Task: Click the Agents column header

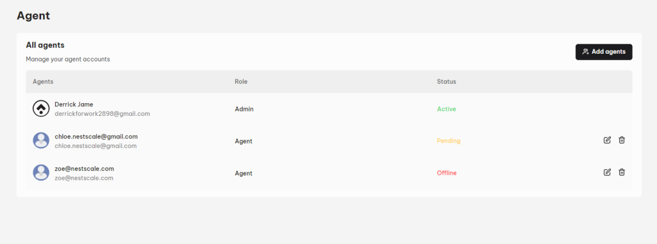Action: click(43, 81)
